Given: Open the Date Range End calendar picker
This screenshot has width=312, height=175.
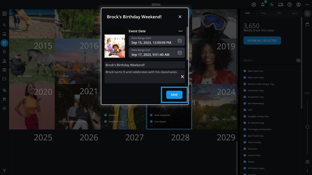Looking at the screenshot, I should [x=180, y=53].
